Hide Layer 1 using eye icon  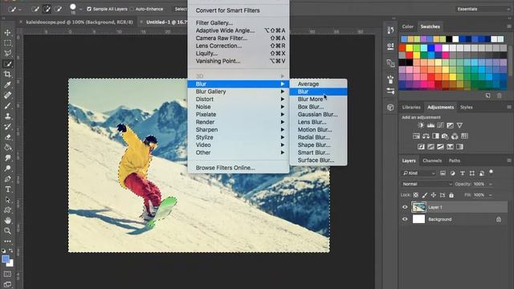tap(405, 207)
